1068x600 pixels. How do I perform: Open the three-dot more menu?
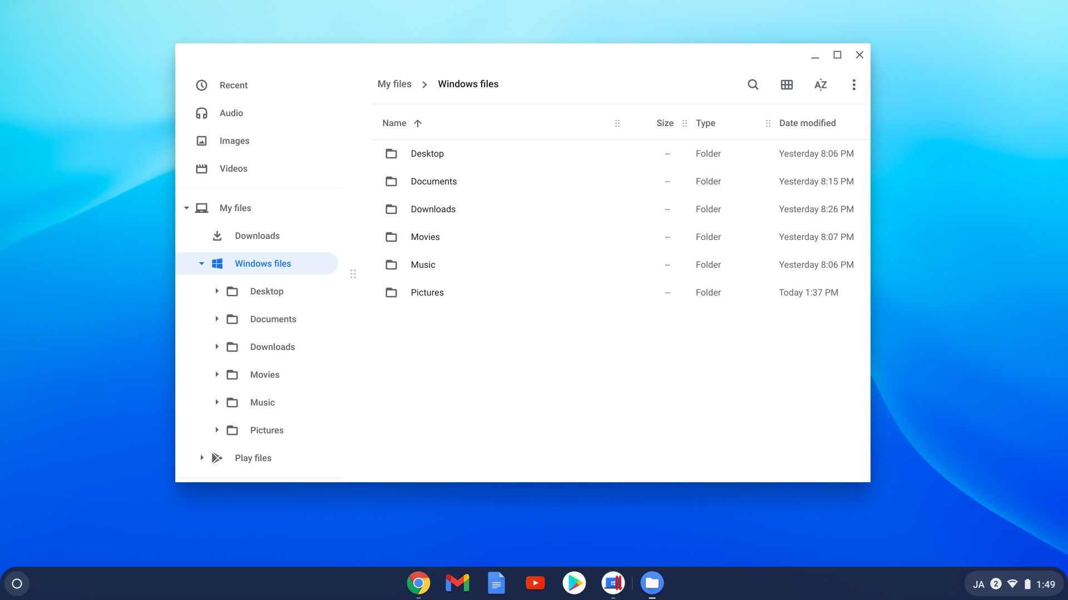point(854,84)
